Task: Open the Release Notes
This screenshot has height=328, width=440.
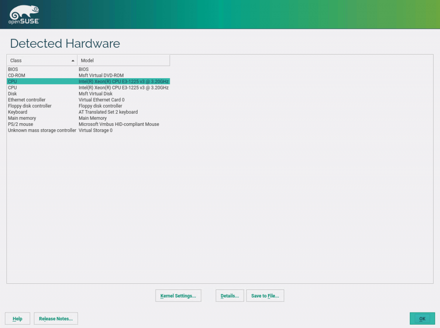Action: pyautogui.click(x=55, y=318)
